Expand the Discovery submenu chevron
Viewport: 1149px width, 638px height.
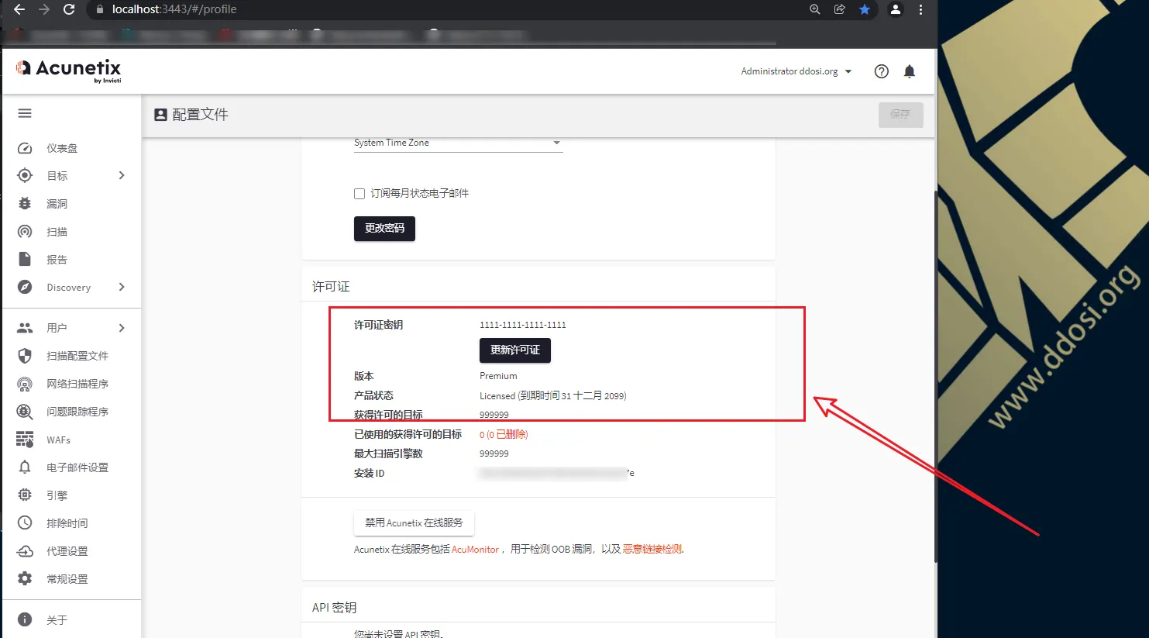click(x=122, y=287)
